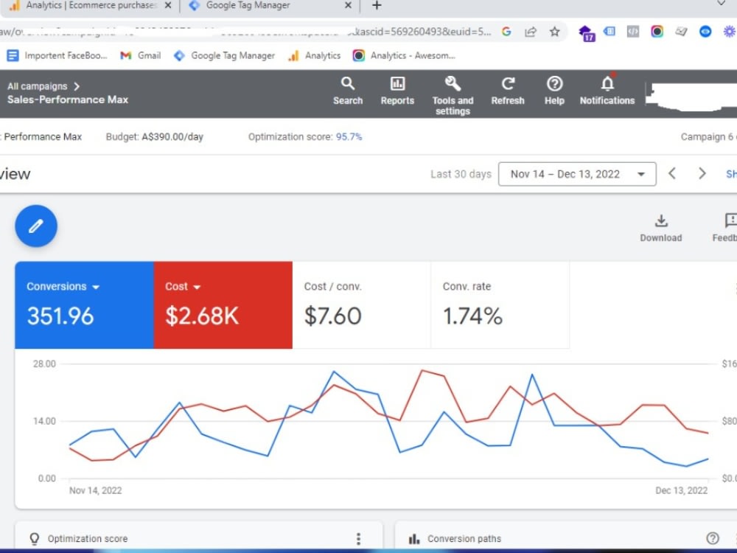Screen dimensions: 737x553
Task: Open the round colorful camera extension icon
Action: point(657,32)
